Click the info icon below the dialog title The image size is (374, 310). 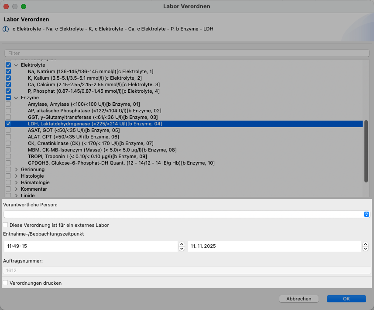[6, 29]
